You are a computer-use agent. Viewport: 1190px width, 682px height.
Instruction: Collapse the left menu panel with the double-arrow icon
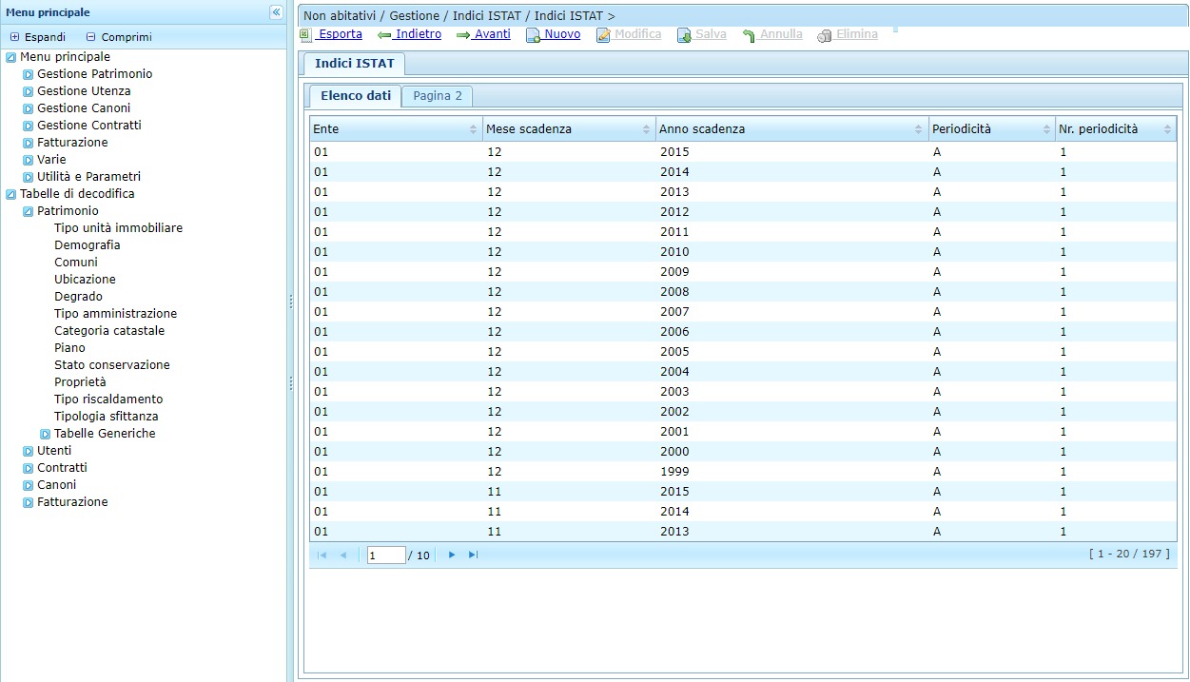pos(276,12)
